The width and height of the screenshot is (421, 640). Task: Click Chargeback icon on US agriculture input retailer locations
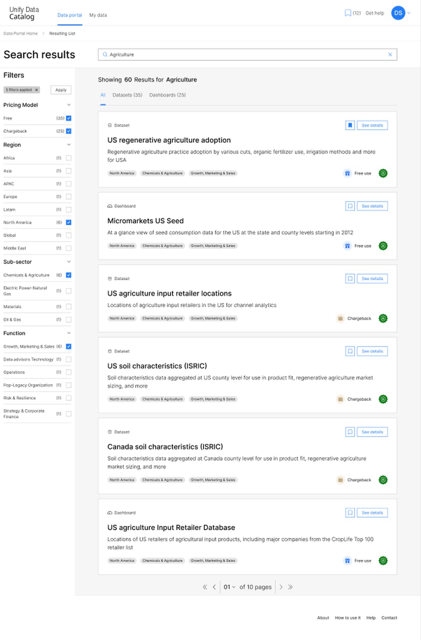coord(340,318)
